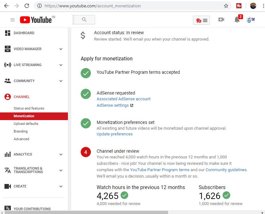Viewport: 265px width, 214px height.
Task: Bookmark this page with the star icon
Action: point(226,6)
